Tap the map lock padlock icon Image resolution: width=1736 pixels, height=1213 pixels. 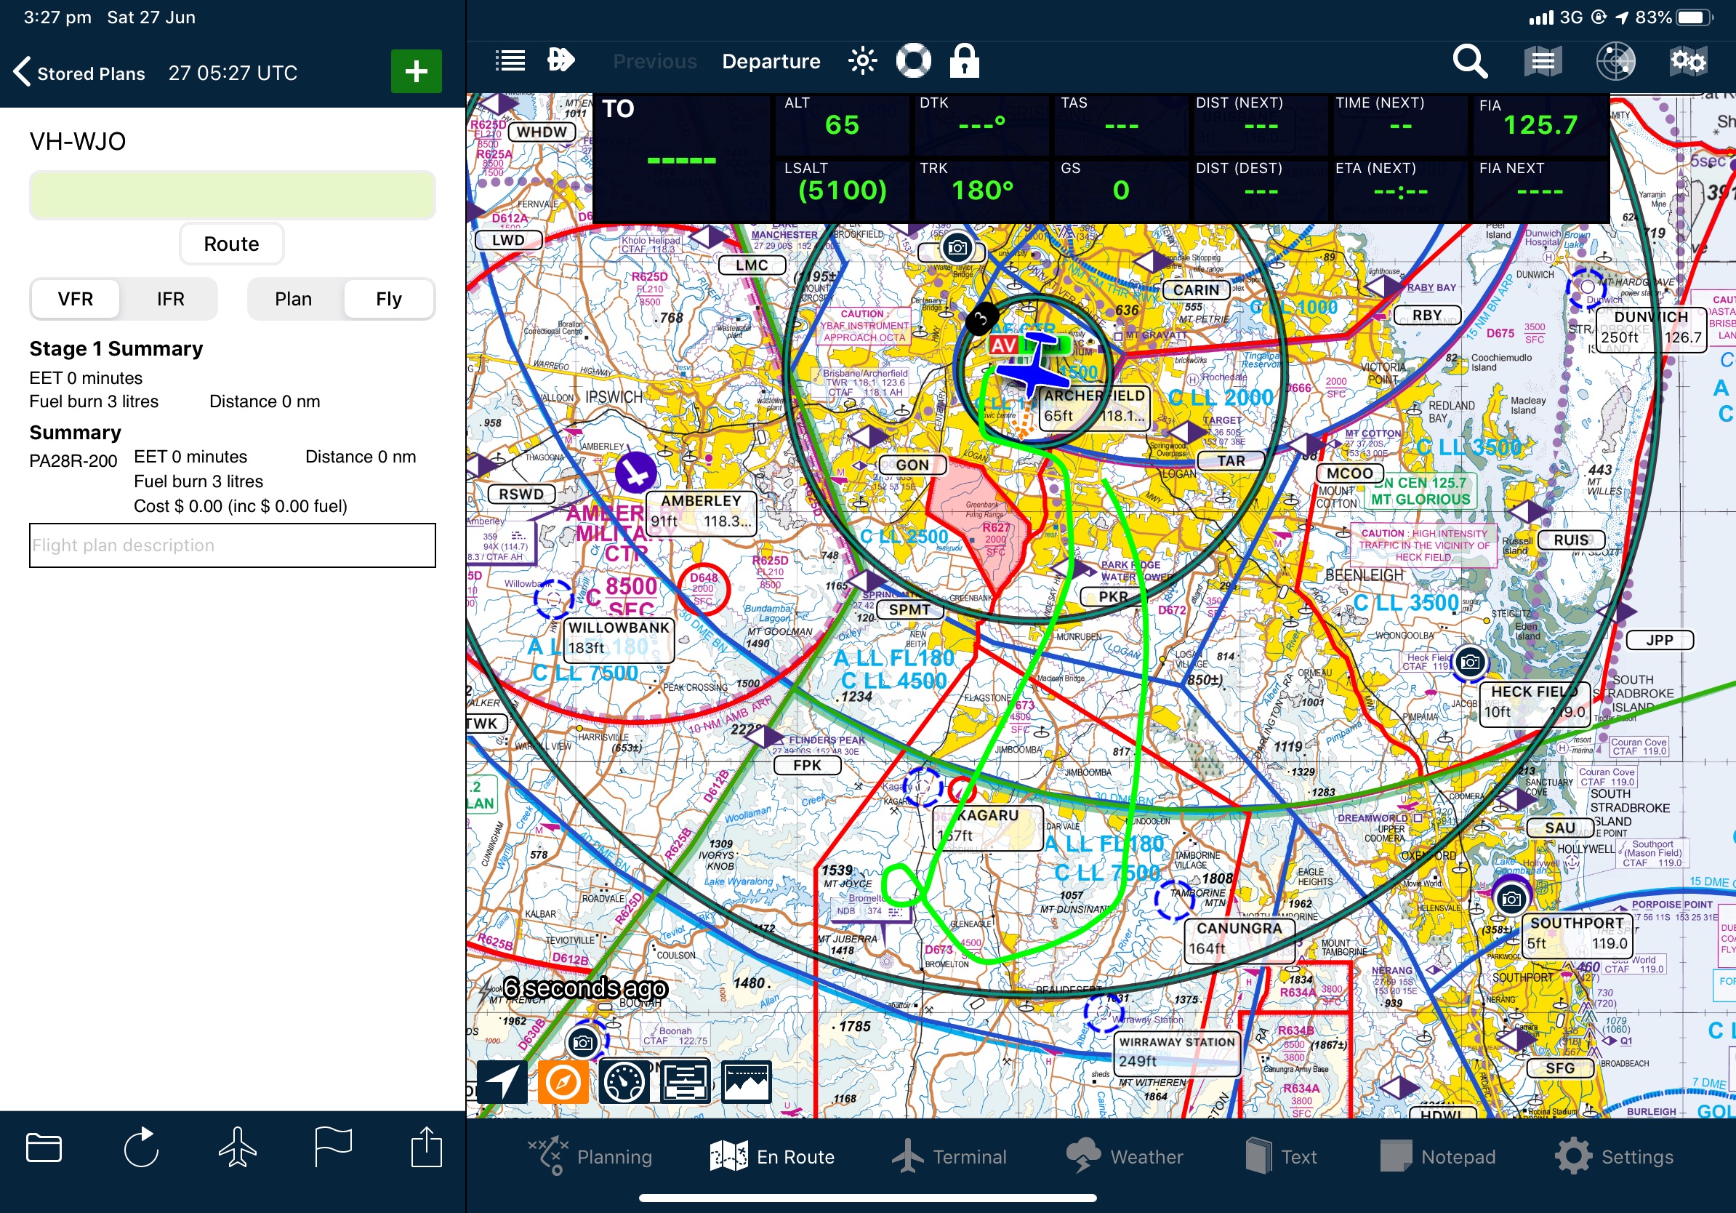[964, 60]
